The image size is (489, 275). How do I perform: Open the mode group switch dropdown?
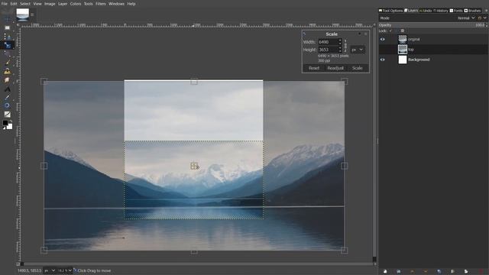(482, 18)
